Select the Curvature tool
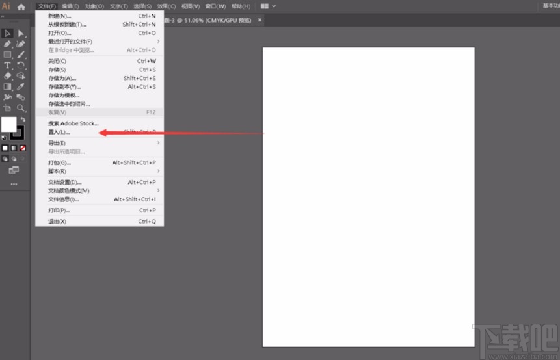560x360 pixels. click(x=21, y=44)
